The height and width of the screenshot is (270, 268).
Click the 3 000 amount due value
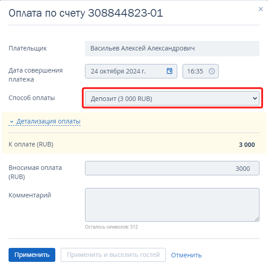247,145
